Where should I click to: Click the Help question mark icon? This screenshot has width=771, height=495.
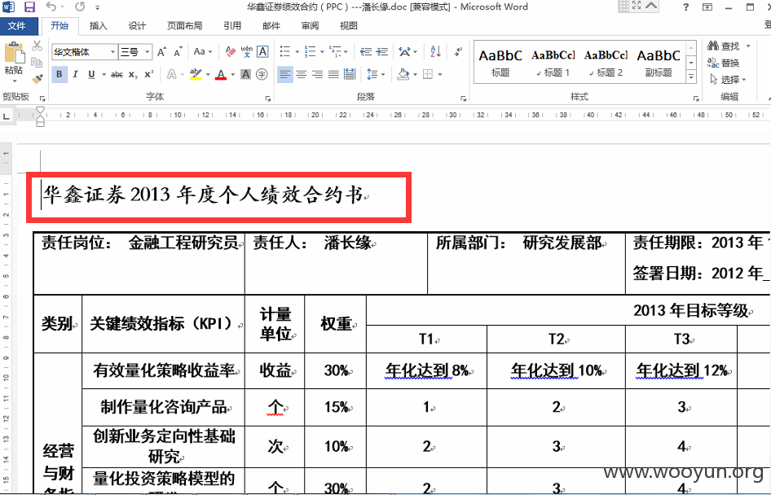686,7
